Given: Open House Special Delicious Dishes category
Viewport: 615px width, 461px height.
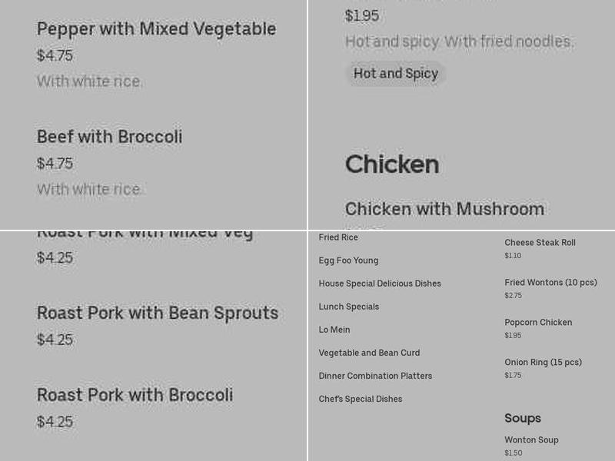Looking at the screenshot, I should [380, 284].
